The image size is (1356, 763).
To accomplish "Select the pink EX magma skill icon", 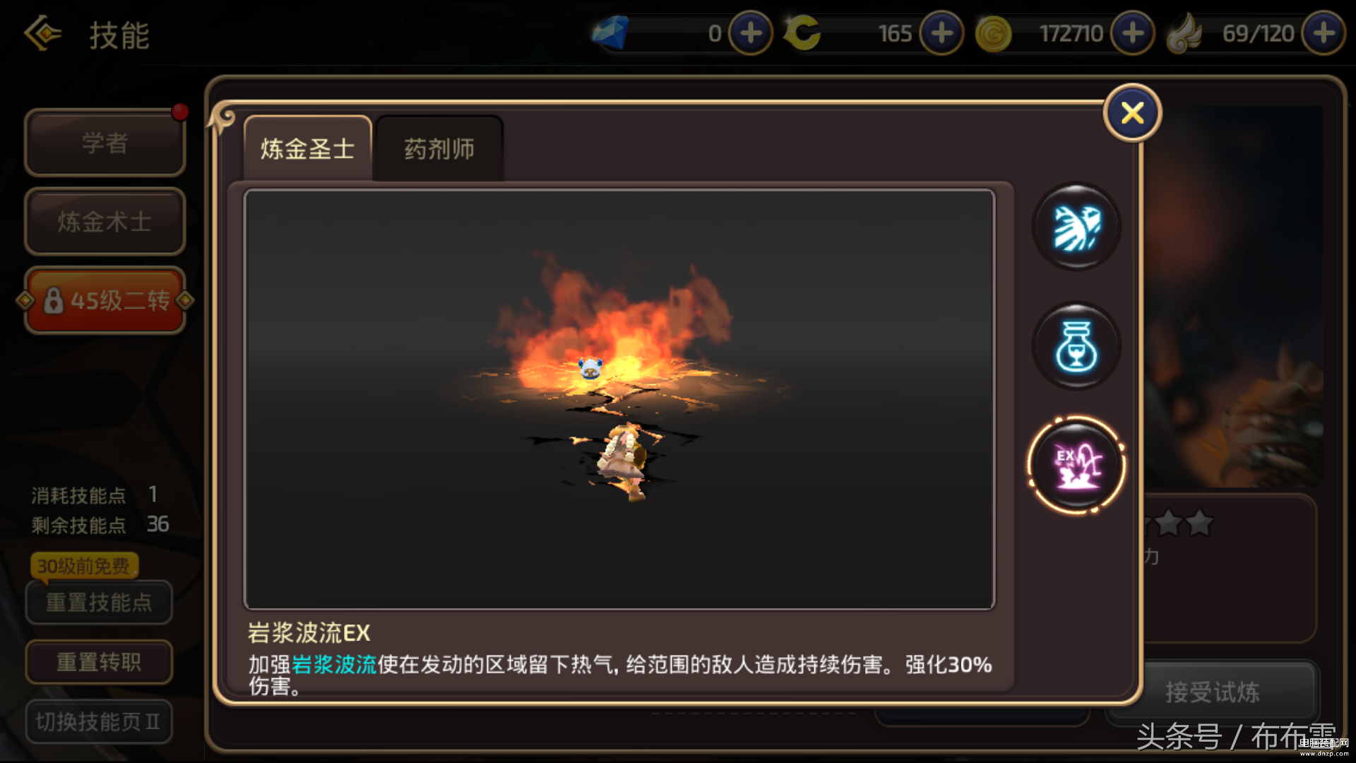I will 1076,466.
